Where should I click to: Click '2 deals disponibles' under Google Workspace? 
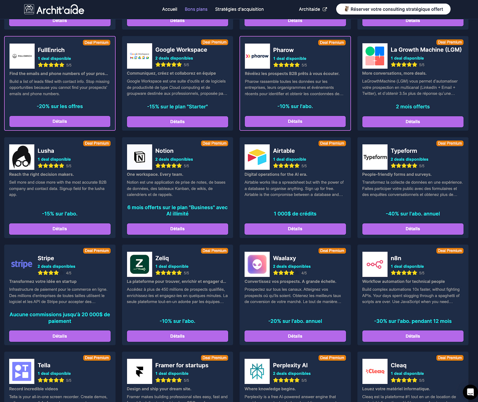pos(174,58)
